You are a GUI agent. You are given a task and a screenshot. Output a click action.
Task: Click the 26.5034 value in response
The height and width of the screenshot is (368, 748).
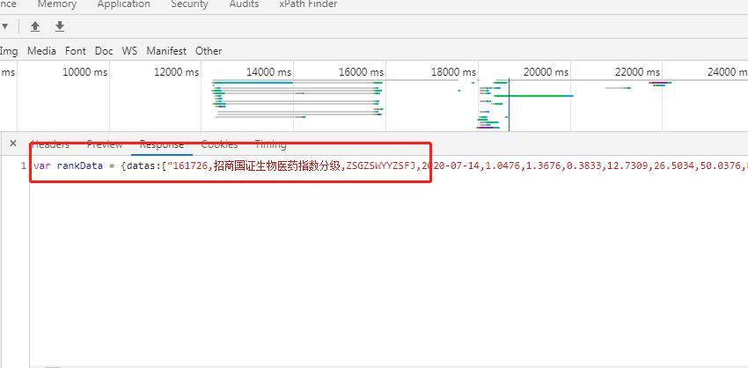coord(676,166)
